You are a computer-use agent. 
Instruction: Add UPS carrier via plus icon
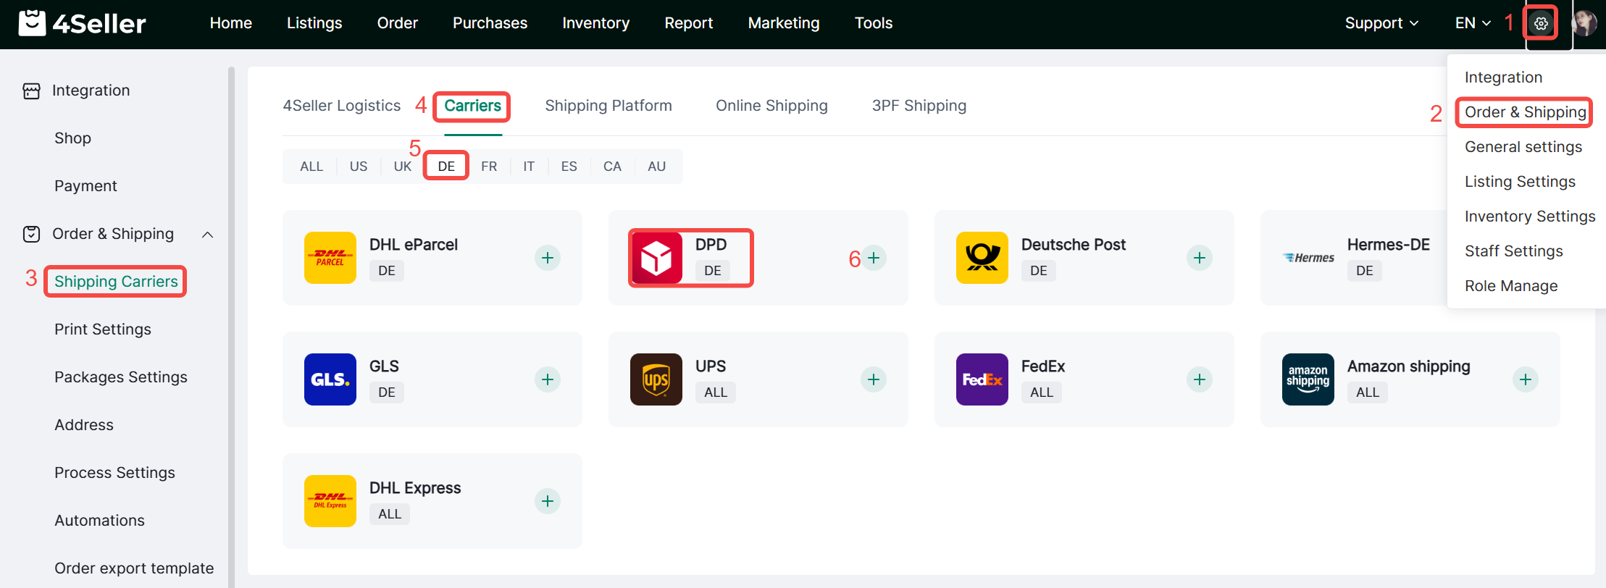874,379
